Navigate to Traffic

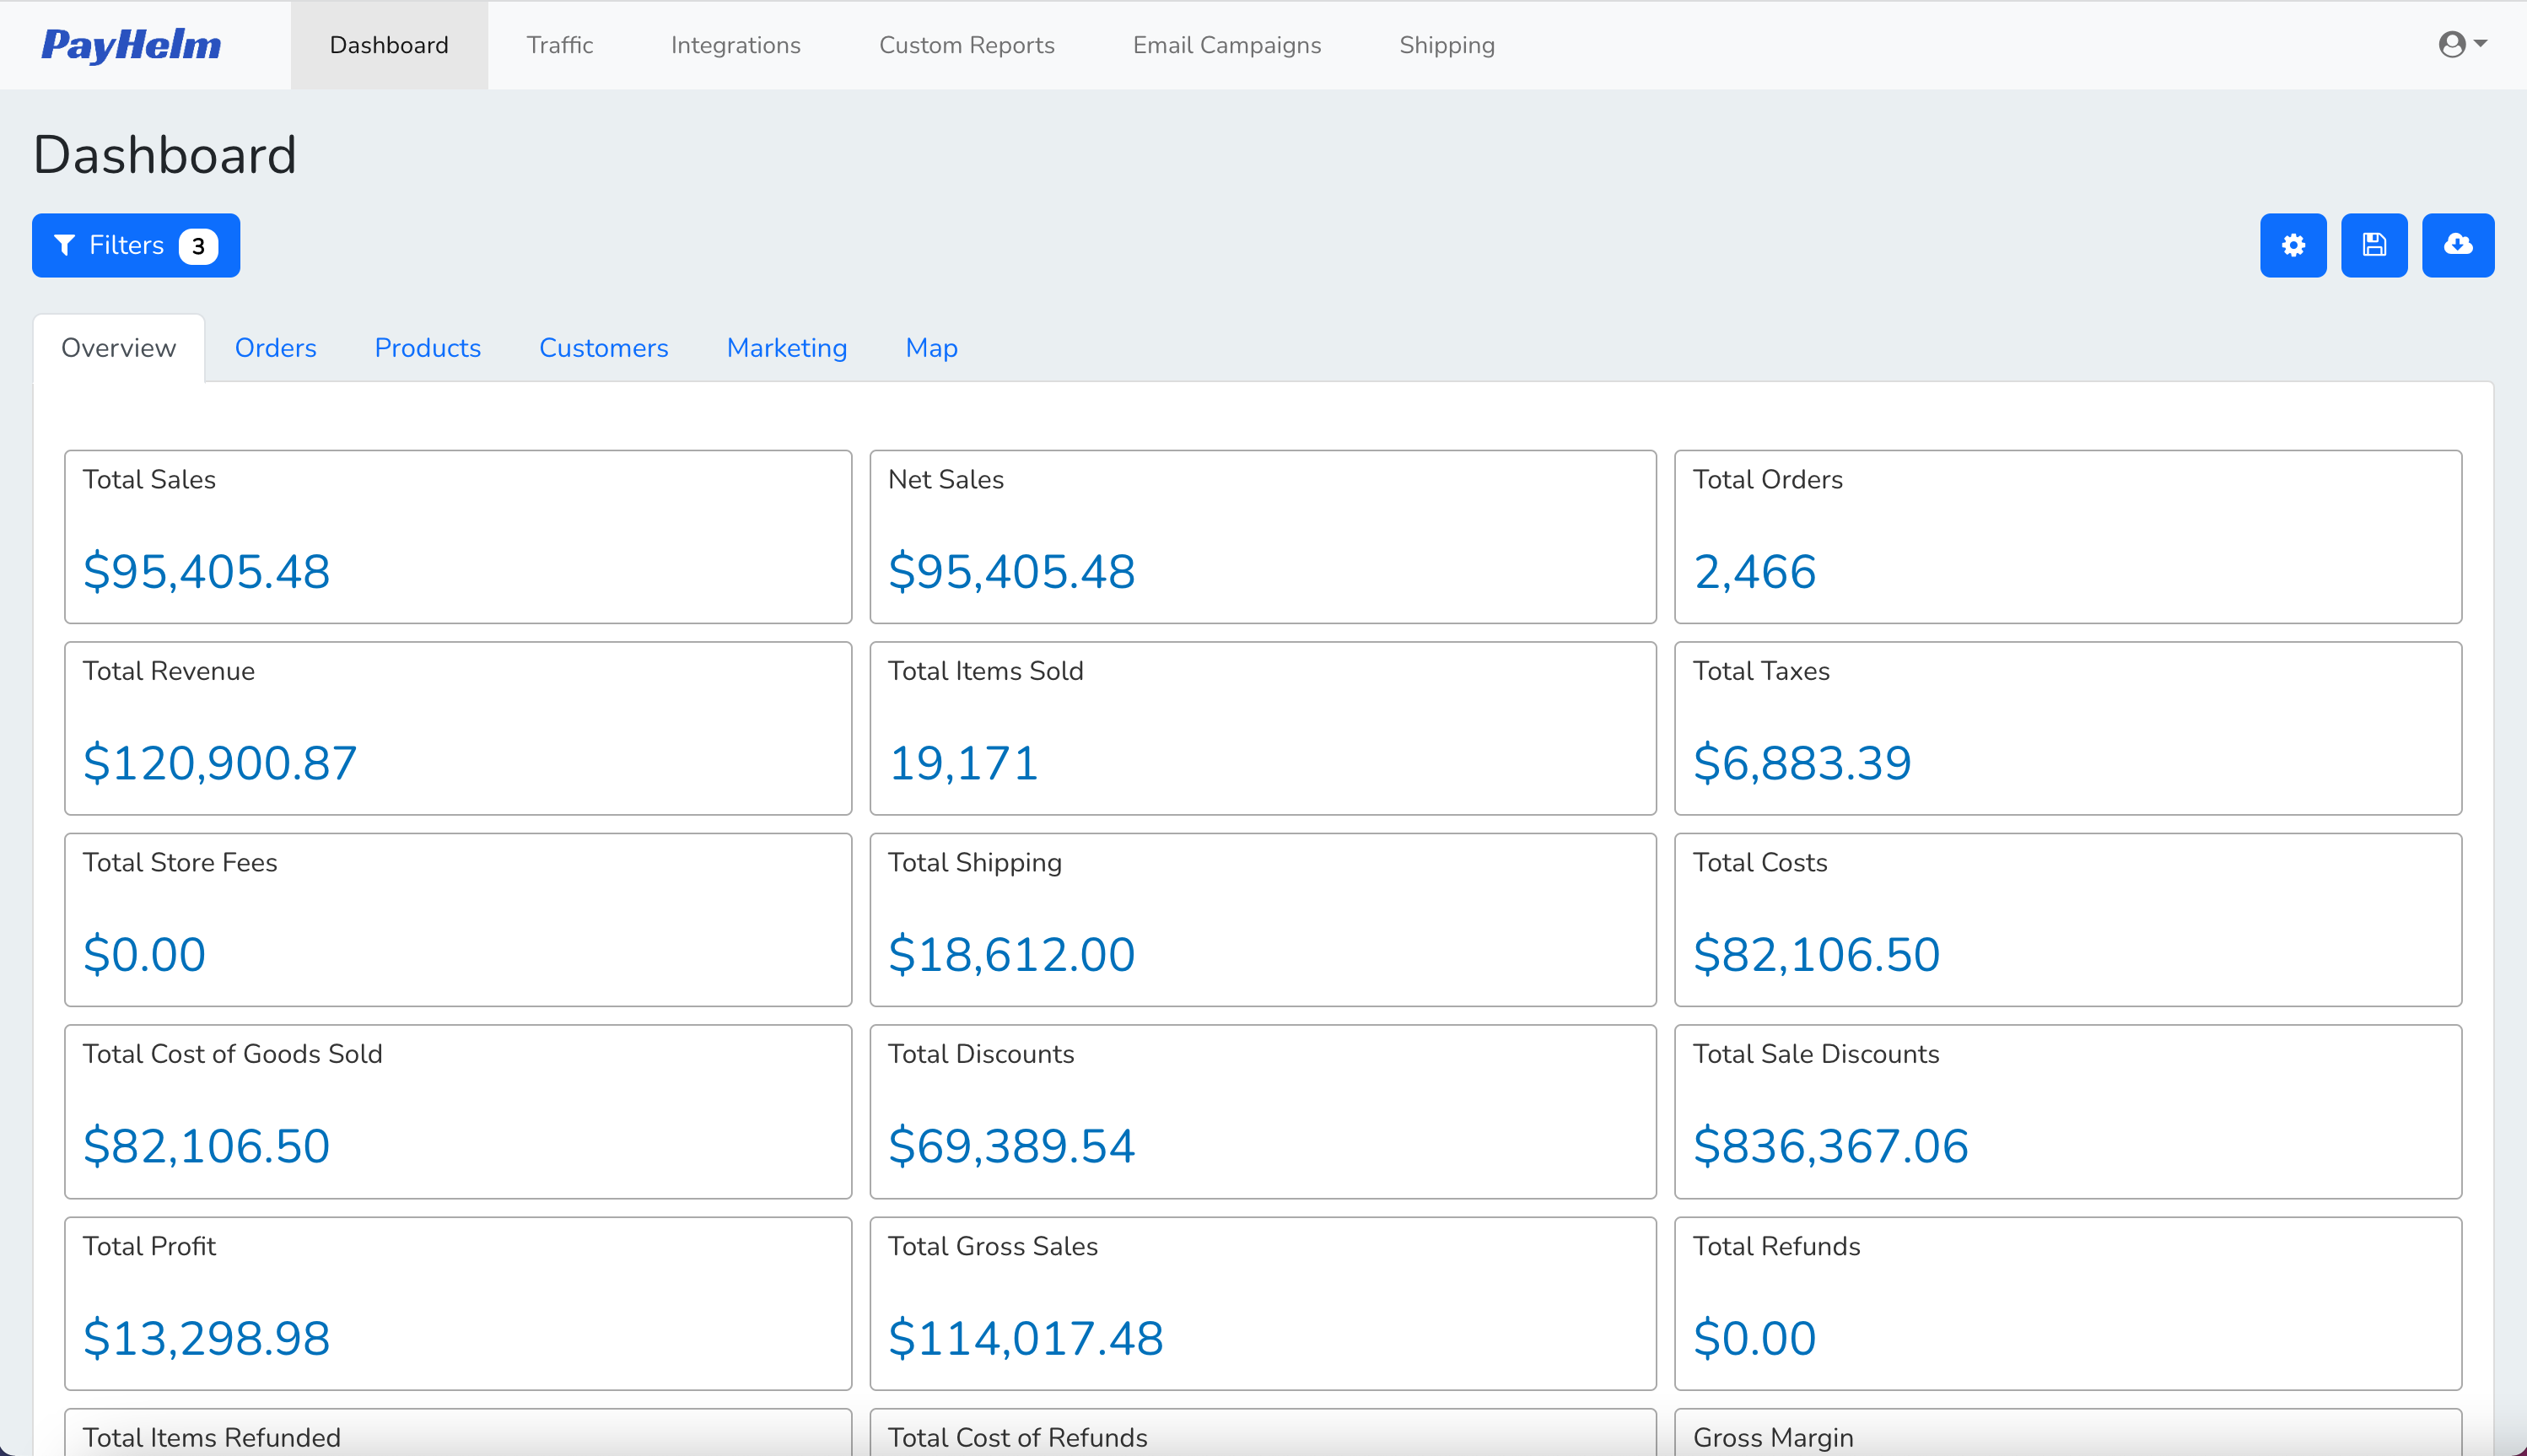coord(560,44)
